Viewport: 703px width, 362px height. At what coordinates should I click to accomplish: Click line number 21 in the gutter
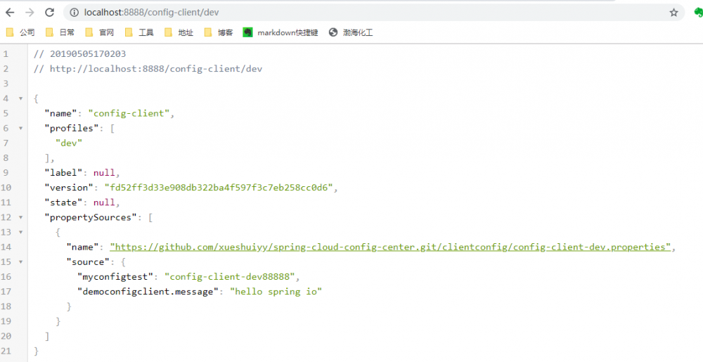(x=6, y=351)
